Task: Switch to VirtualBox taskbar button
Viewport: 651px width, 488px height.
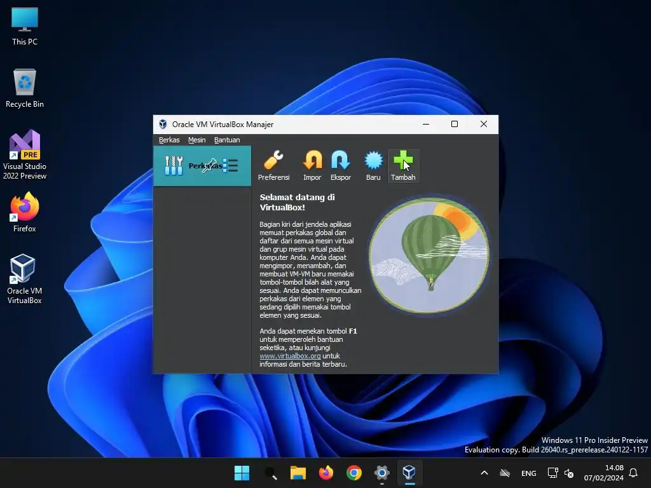Action: tap(409, 473)
